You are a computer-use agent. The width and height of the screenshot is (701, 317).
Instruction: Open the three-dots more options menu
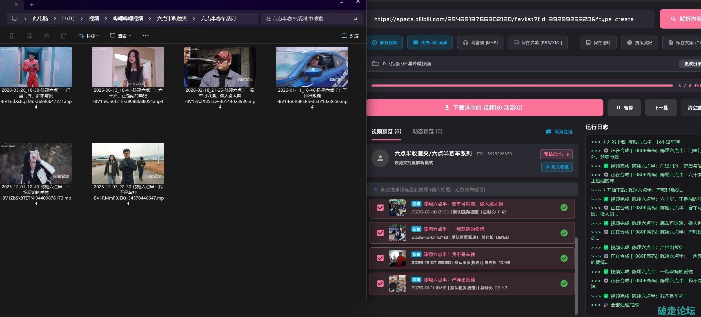coord(146,36)
